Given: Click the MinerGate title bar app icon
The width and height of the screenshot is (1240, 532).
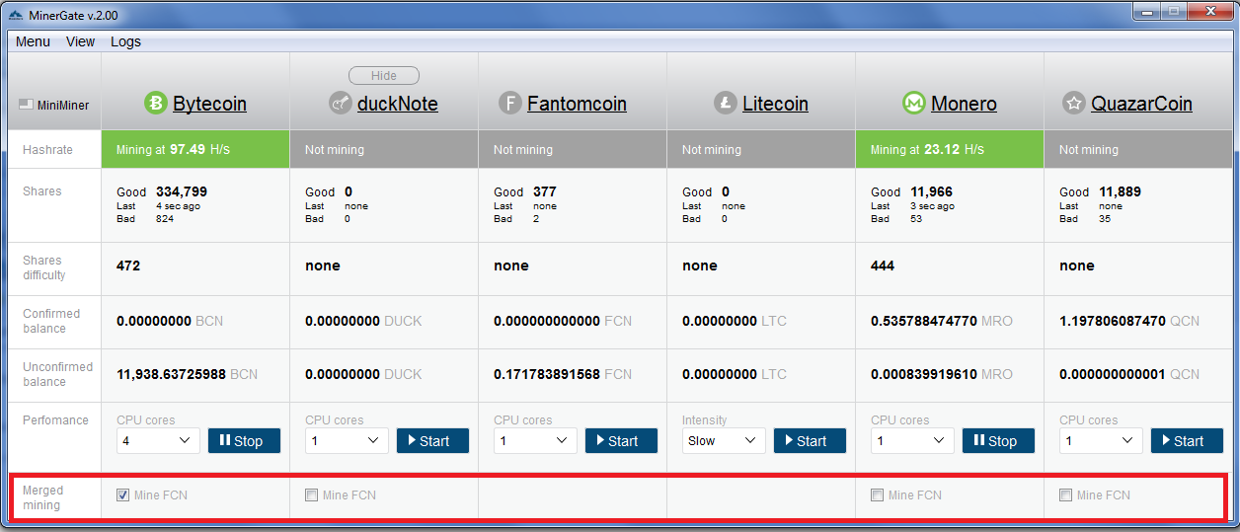Looking at the screenshot, I should coord(15,14).
